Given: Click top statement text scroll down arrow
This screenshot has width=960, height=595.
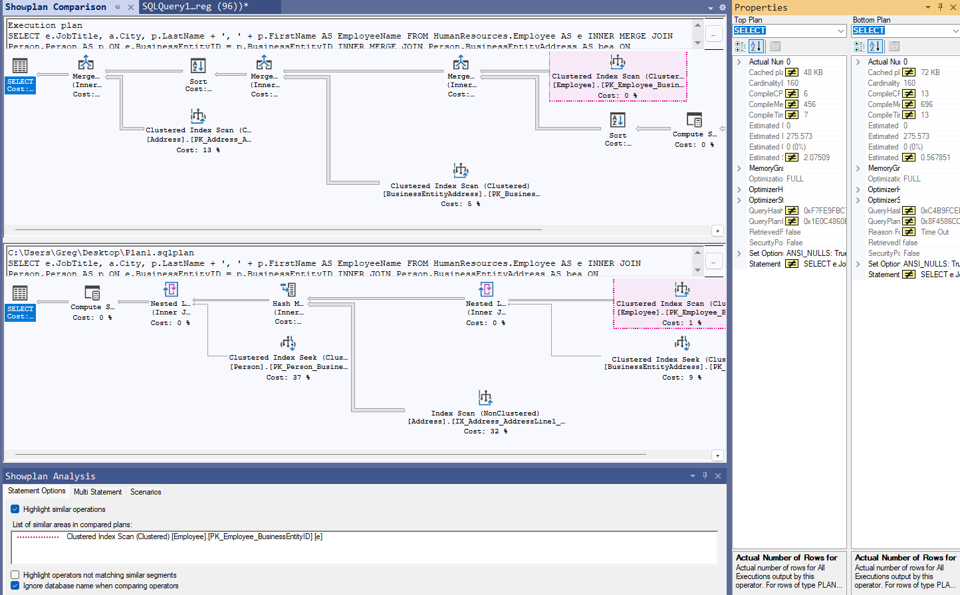Looking at the screenshot, I should 697,43.
